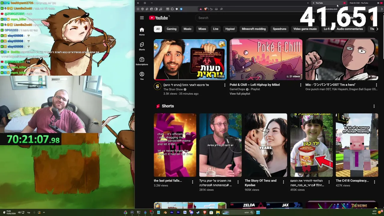
Task: Toggle the sidebar panel toolbar icon
Action: click(156, 9)
